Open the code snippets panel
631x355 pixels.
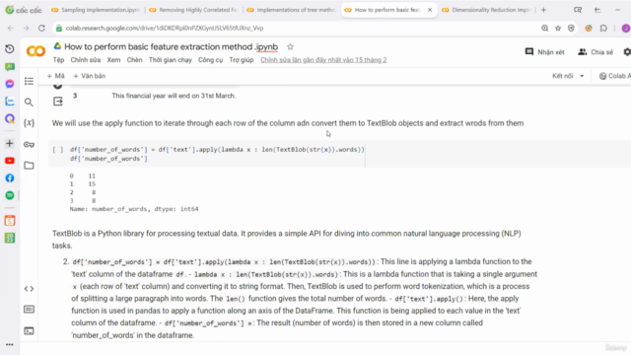(x=29, y=289)
